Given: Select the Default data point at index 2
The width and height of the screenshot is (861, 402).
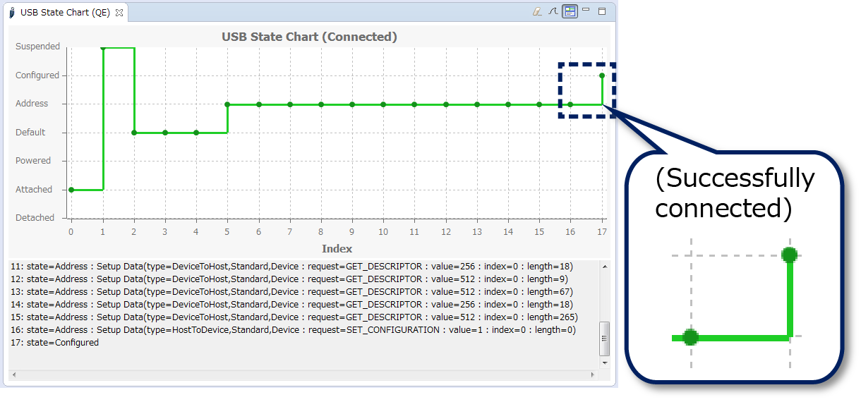Looking at the screenshot, I should point(134,133).
